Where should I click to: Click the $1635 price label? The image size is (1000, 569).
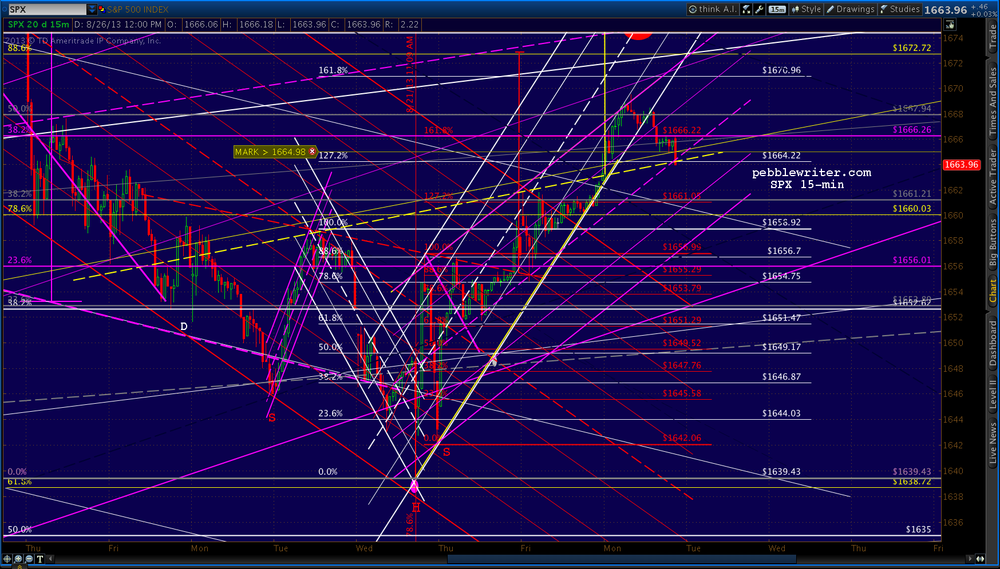[x=919, y=530]
